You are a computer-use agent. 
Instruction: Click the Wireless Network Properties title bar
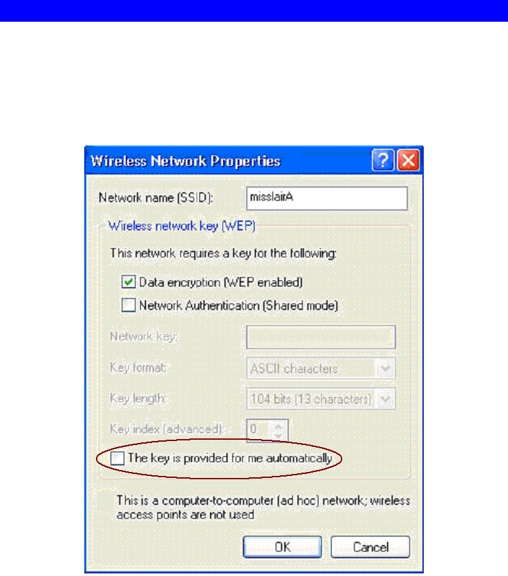(x=228, y=161)
